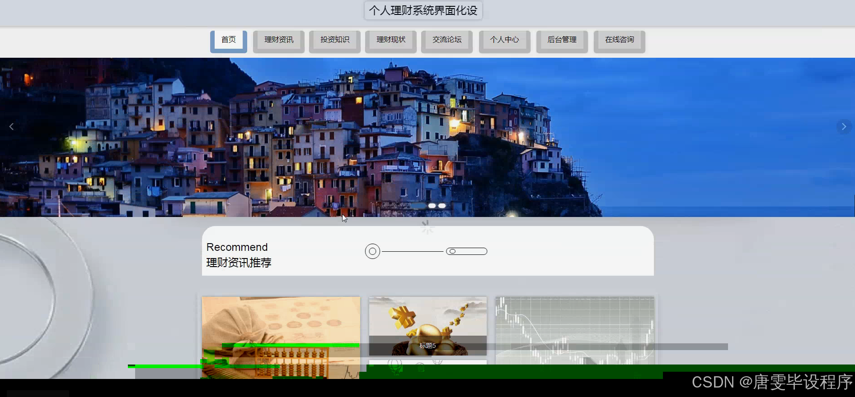Image resolution: width=855 pixels, height=397 pixels.
Task: Click the Recommend heading text
Action: click(237, 247)
